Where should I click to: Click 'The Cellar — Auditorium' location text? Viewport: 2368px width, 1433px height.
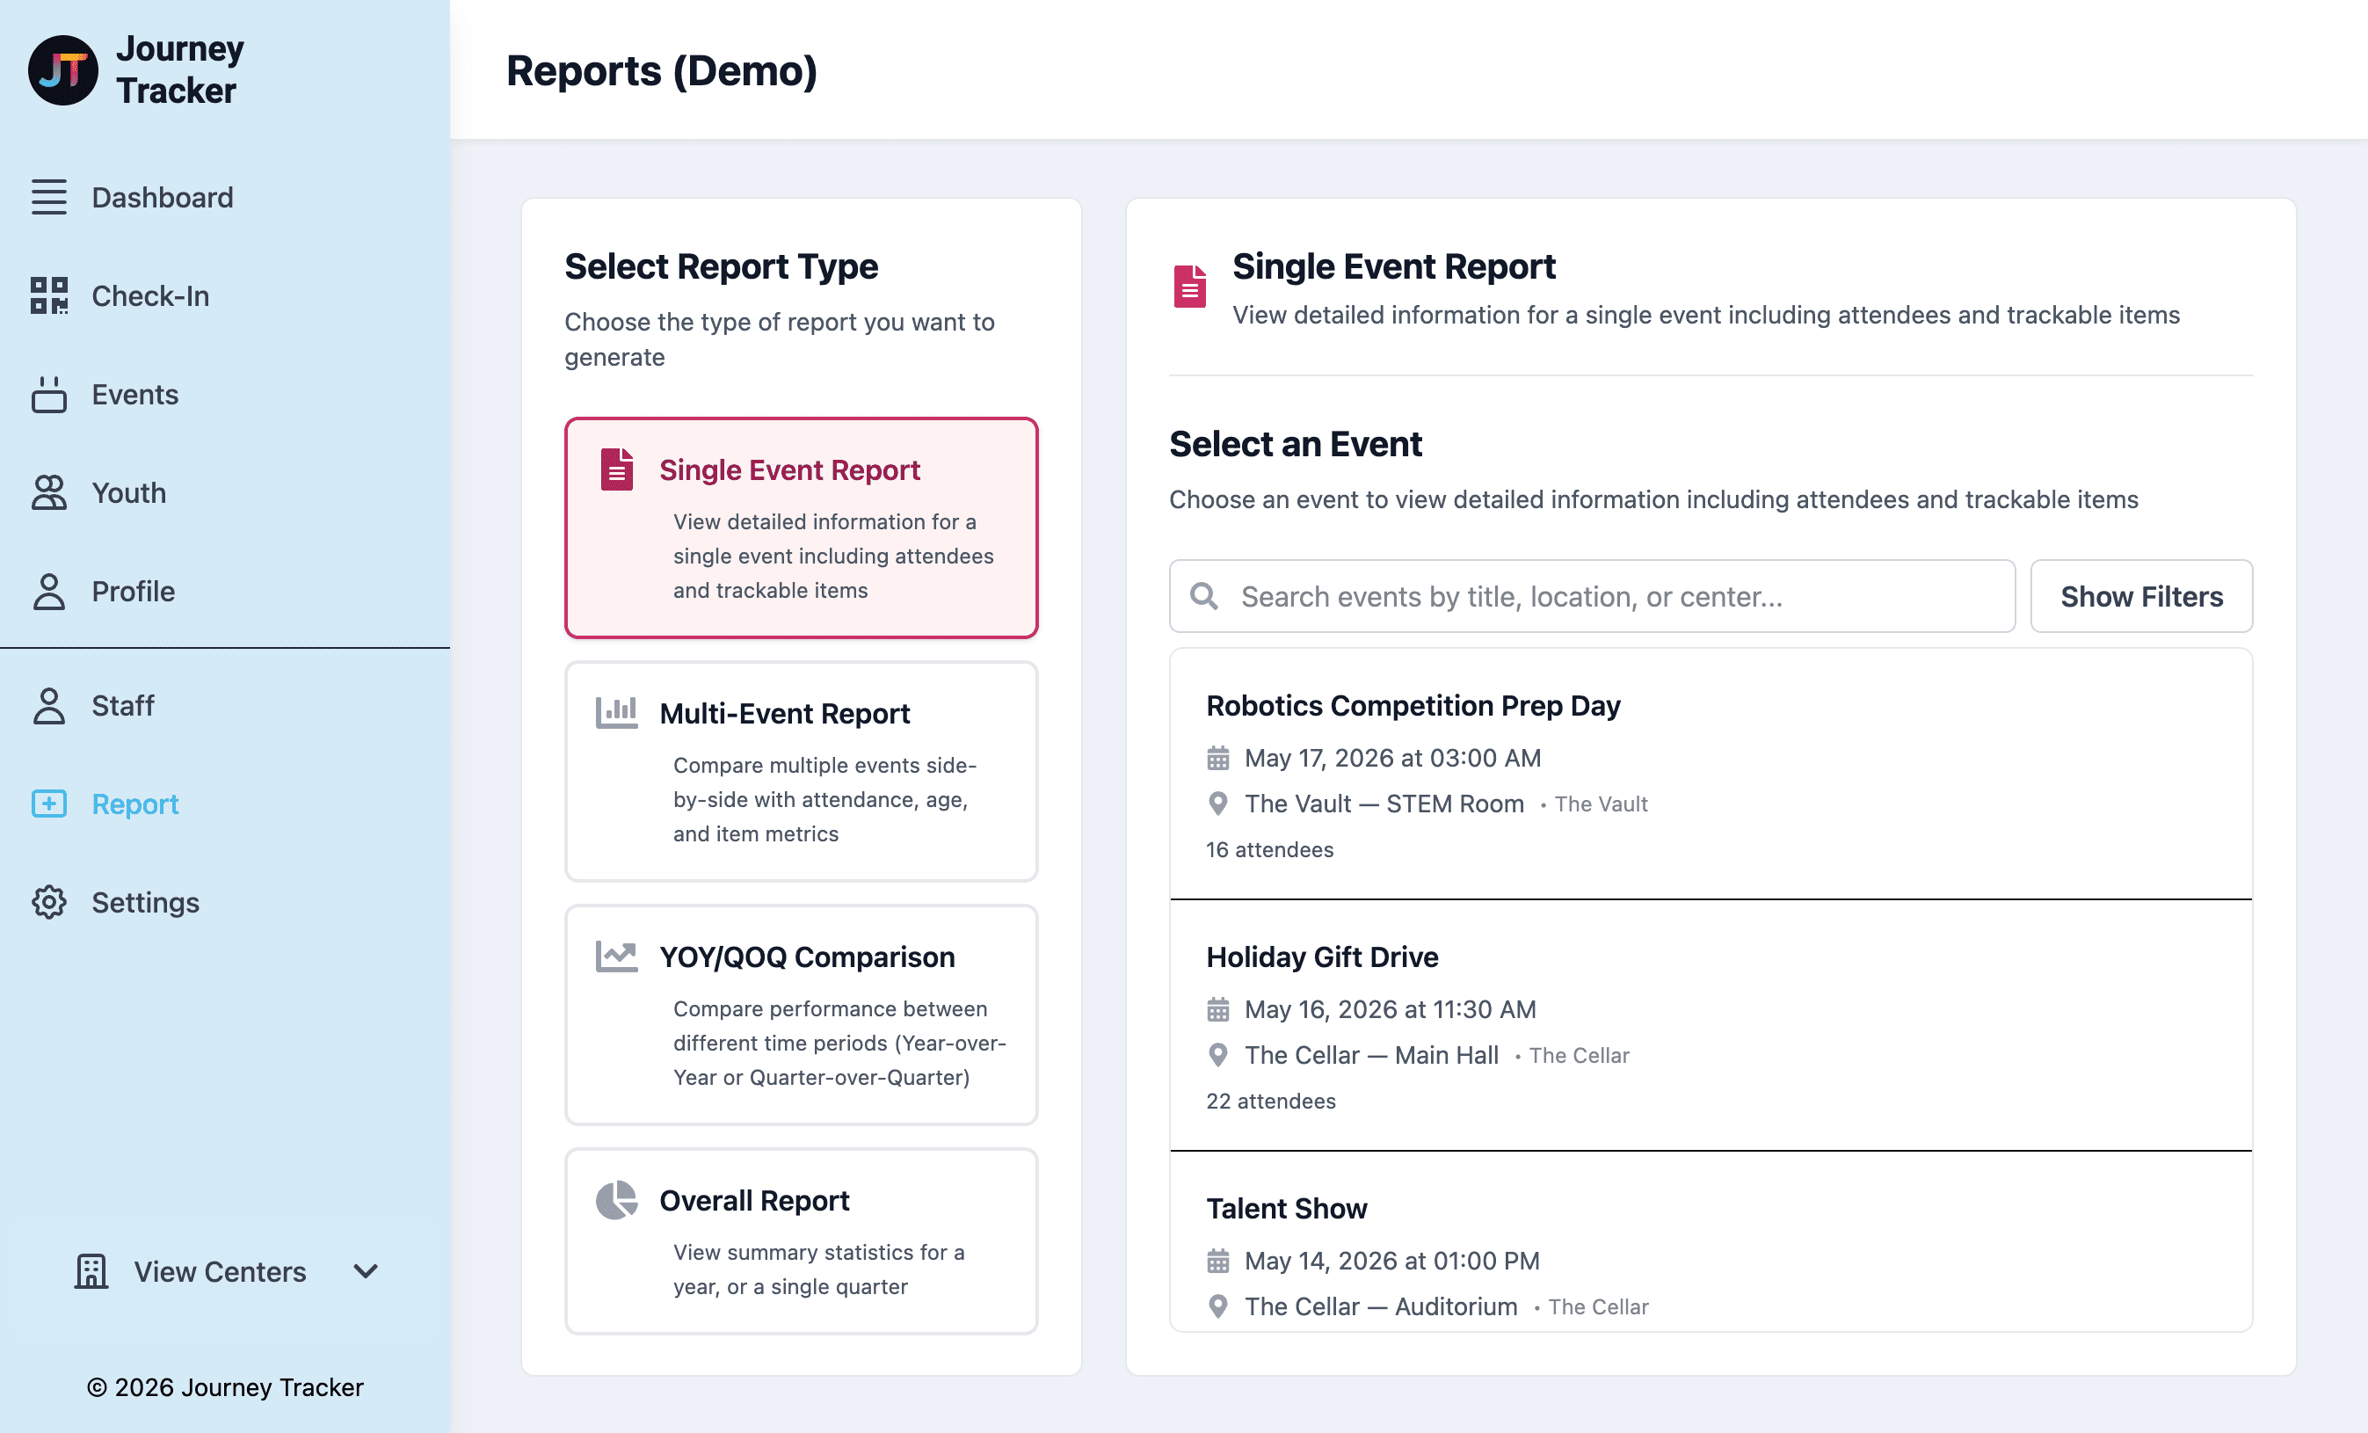(x=1381, y=1307)
